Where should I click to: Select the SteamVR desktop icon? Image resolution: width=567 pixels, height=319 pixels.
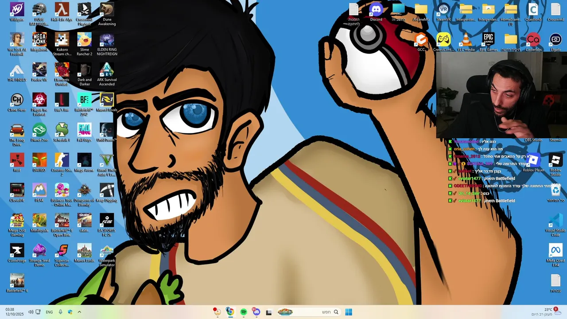443,12
